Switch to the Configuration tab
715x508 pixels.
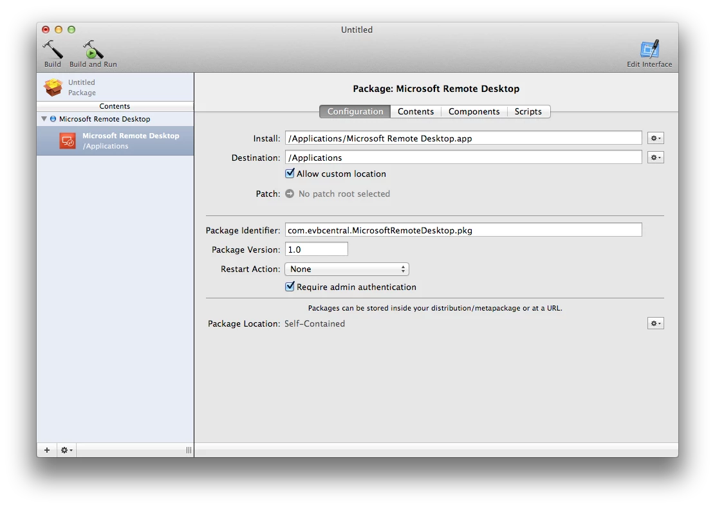(x=355, y=112)
